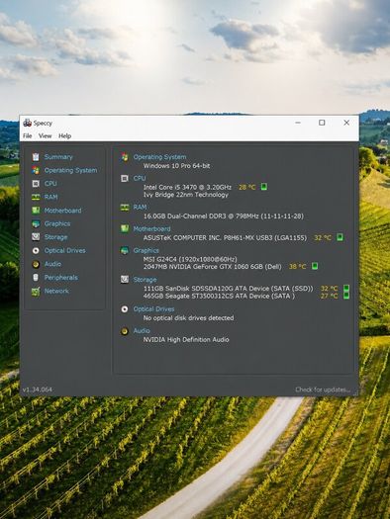Click the Storage heading in summary panel
Viewport: 390px width, 519px height.
145,280
